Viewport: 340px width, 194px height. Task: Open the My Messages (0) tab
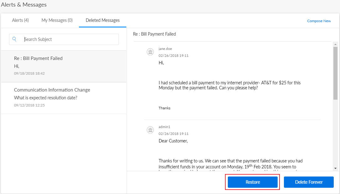[57, 20]
